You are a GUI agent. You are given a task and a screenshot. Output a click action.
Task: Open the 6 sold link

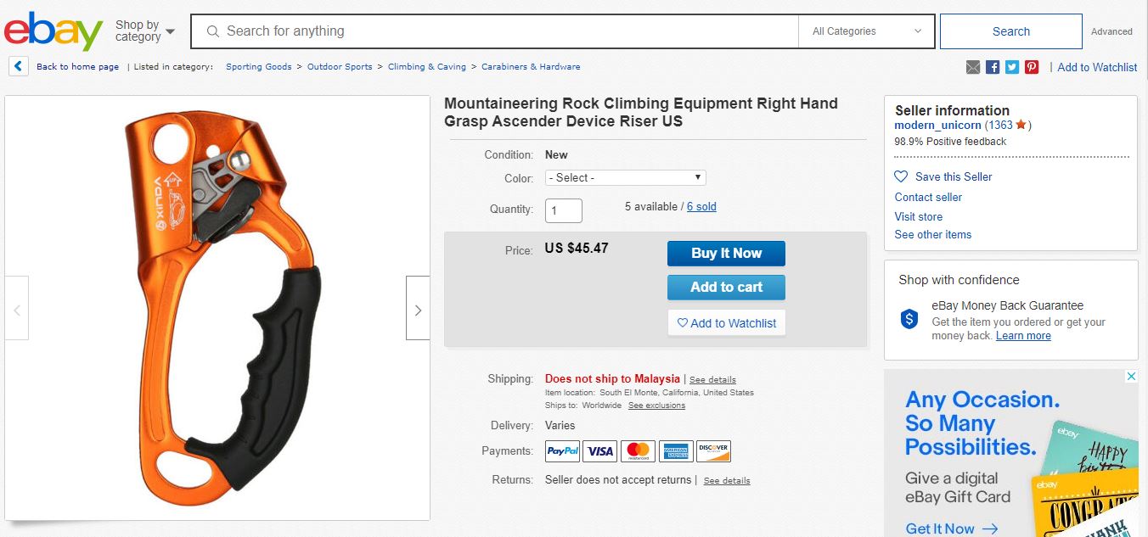(701, 206)
